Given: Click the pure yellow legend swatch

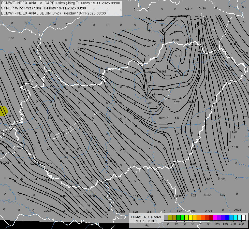Looking at the screenshot, I should [191, 218].
